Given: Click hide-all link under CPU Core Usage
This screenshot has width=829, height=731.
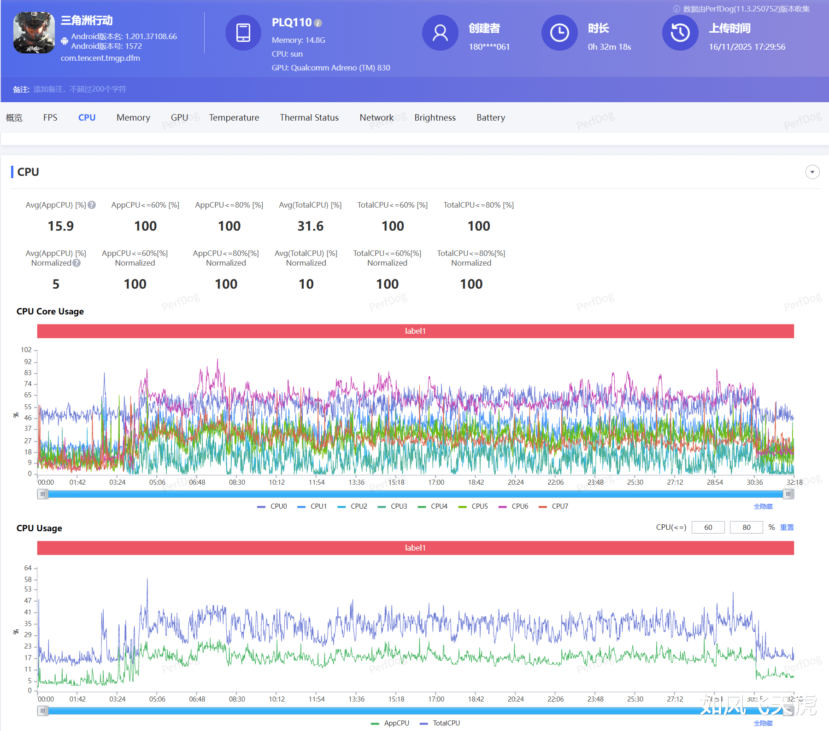Looking at the screenshot, I should click(763, 506).
